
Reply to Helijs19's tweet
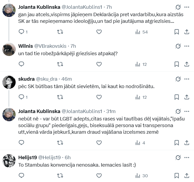[x=22, y=175]
